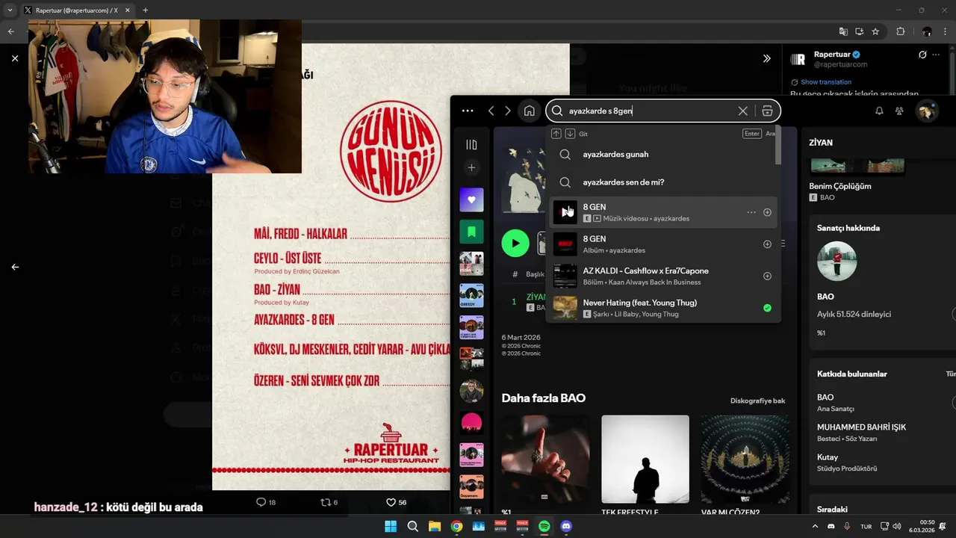
Task: Open the Spotify profile avatar menu
Action: pos(927,111)
